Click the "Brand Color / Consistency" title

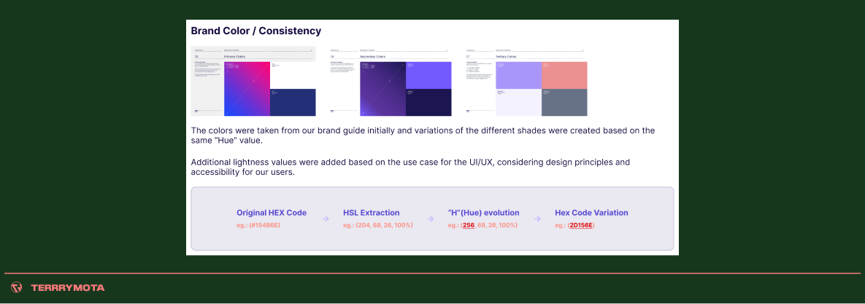(x=256, y=31)
